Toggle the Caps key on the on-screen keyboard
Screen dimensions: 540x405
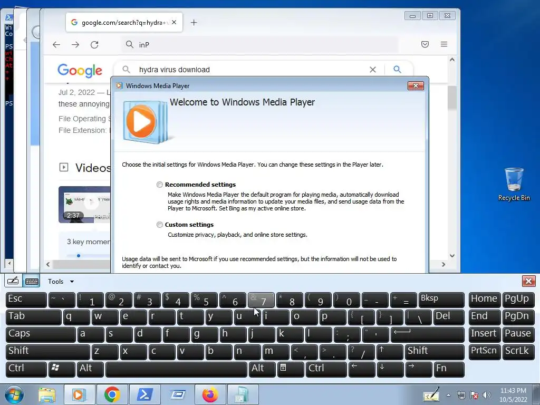pos(41,334)
